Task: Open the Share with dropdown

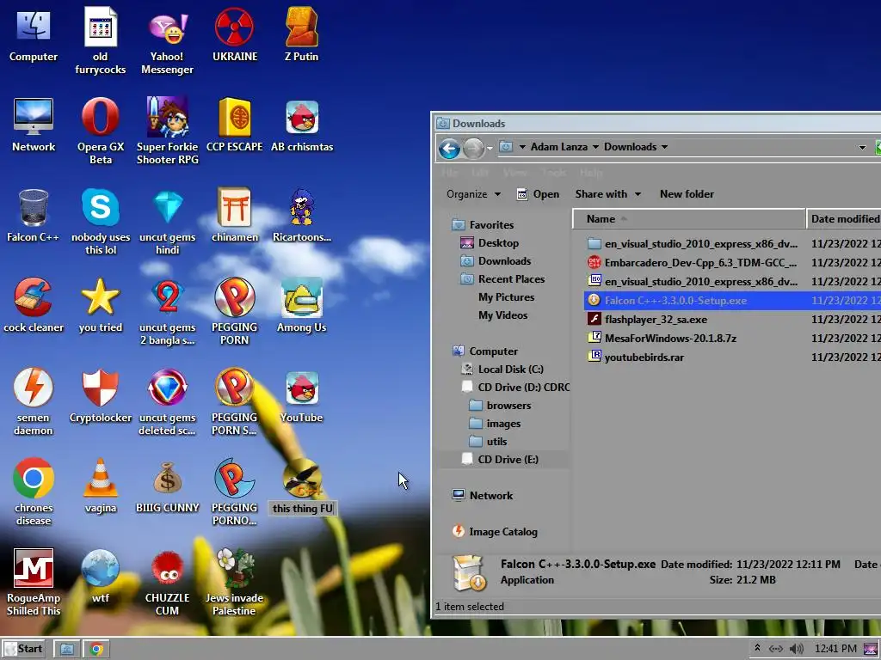Action: pos(608,194)
